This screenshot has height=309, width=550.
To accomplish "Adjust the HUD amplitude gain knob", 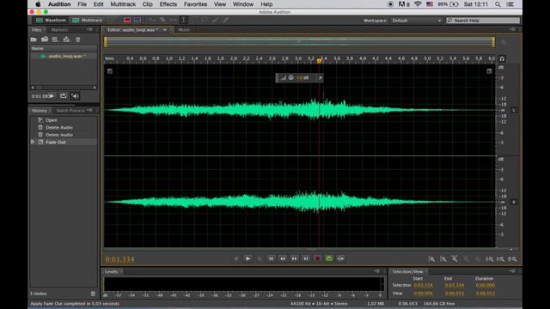I will [290, 78].
